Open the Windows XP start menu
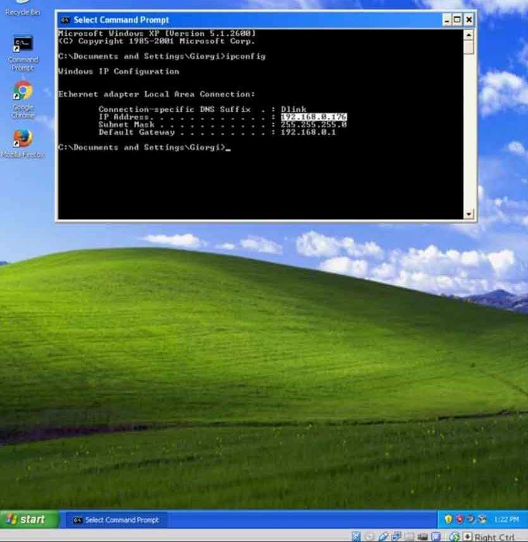This screenshot has width=528, height=542. point(29,519)
